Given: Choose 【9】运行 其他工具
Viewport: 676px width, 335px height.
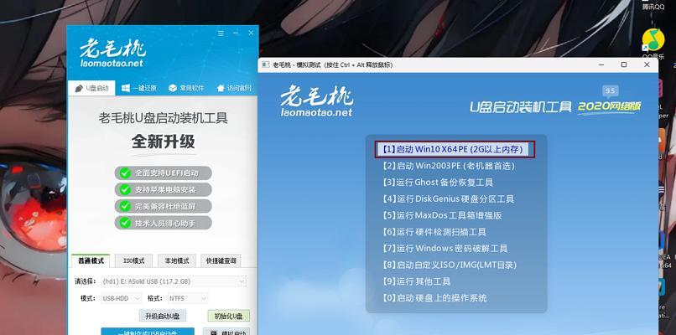Looking at the screenshot, I should coord(416,281).
